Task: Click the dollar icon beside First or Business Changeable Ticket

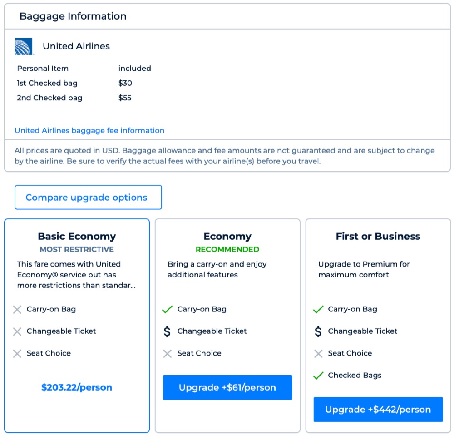Action: pos(318,331)
